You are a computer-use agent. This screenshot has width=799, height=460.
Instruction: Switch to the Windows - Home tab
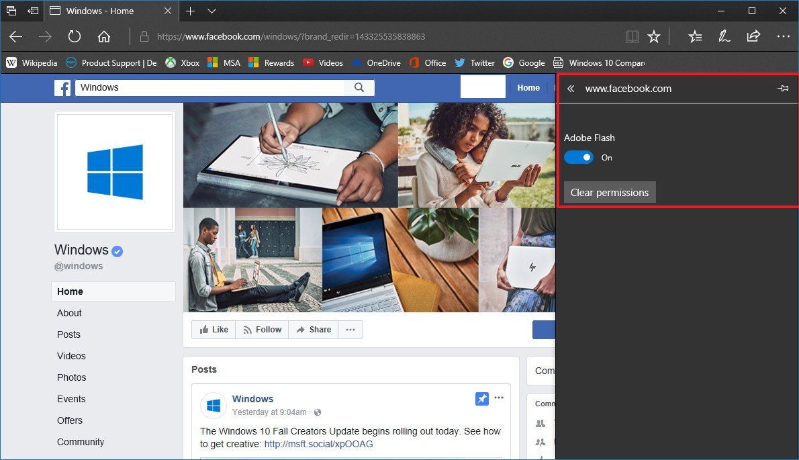101,11
